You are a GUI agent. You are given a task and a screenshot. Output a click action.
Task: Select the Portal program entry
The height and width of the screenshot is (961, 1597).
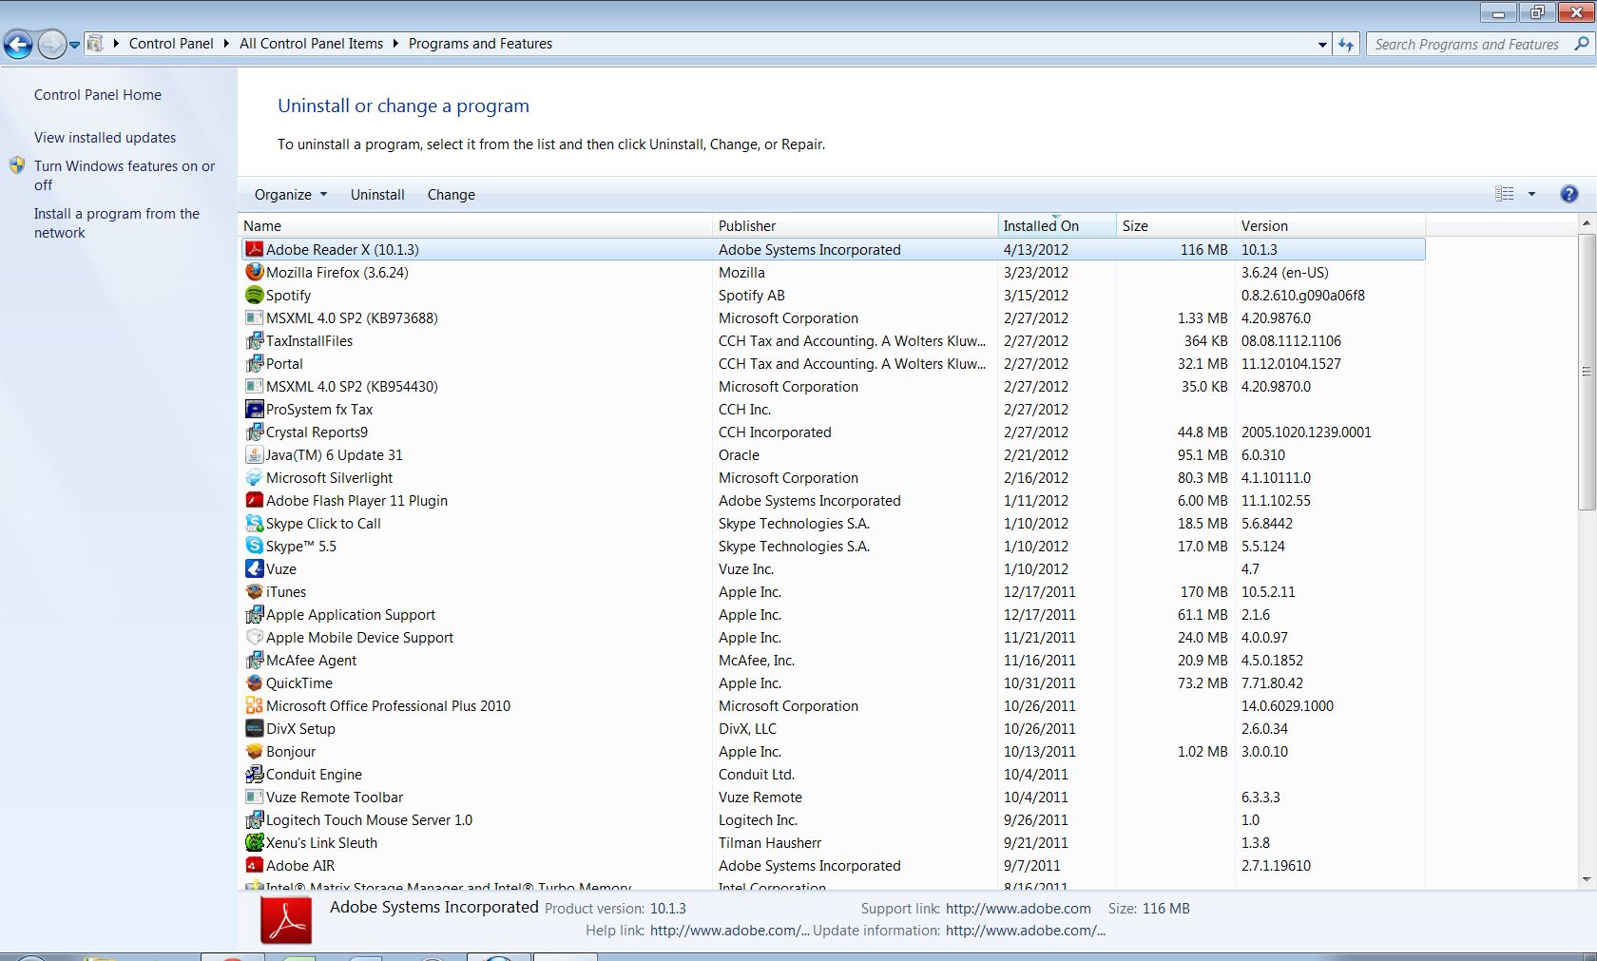[x=834, y=363]
